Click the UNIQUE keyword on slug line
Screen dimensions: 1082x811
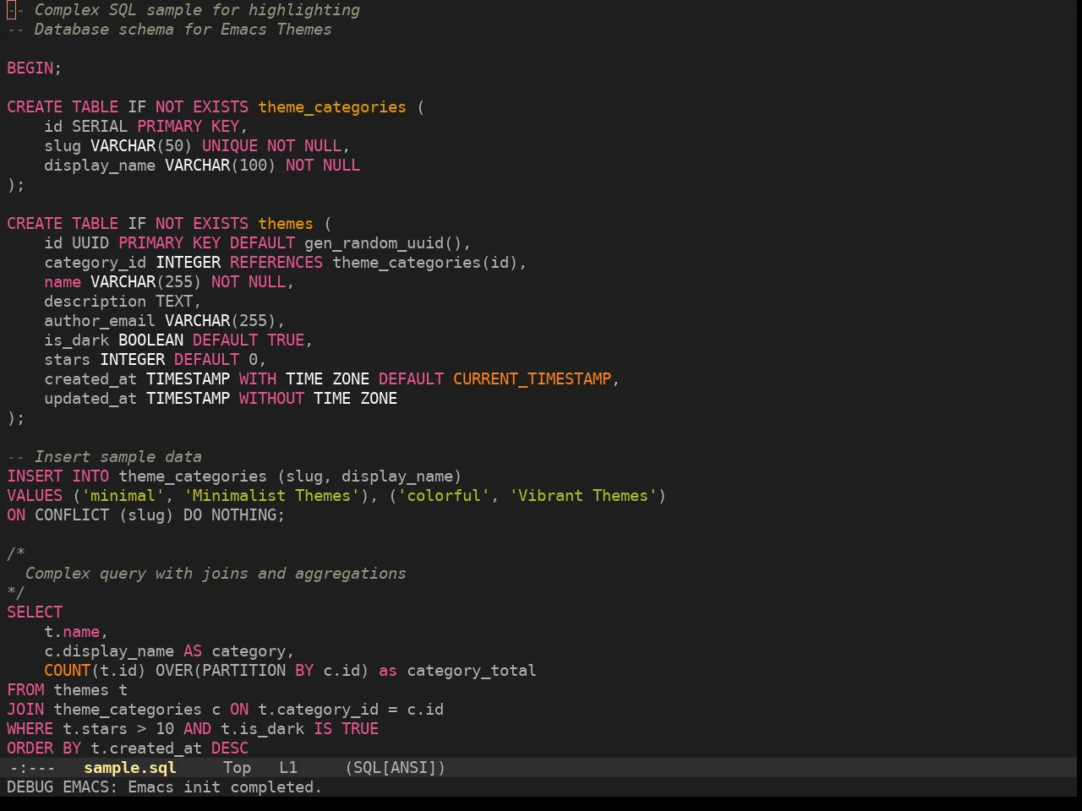[x=230, y=146]
